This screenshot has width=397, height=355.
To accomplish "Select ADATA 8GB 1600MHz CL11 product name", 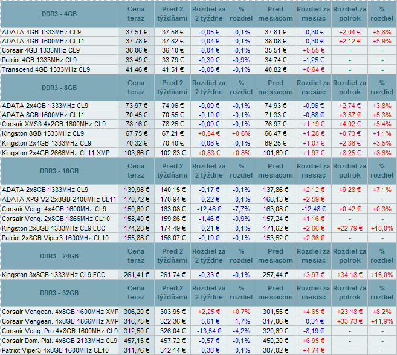I will point(43,115).
